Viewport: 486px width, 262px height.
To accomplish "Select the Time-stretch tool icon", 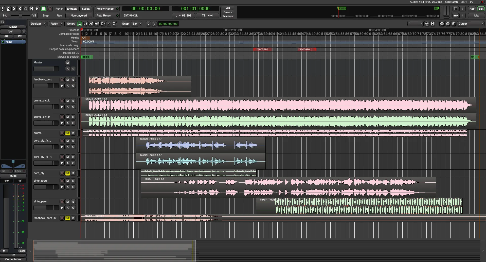I will pyautogui.click(x=103, y=24).
